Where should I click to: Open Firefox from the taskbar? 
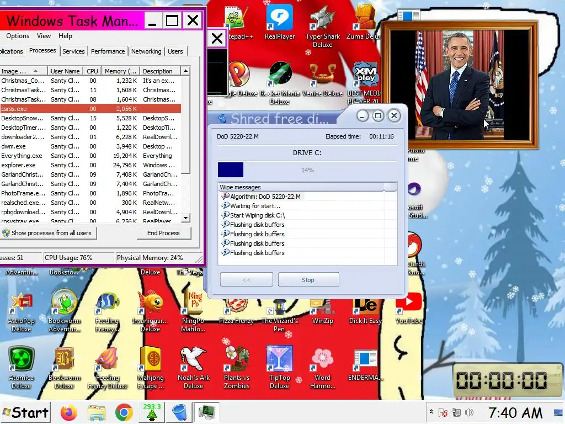pyautogui.click(x=69, y=412)
